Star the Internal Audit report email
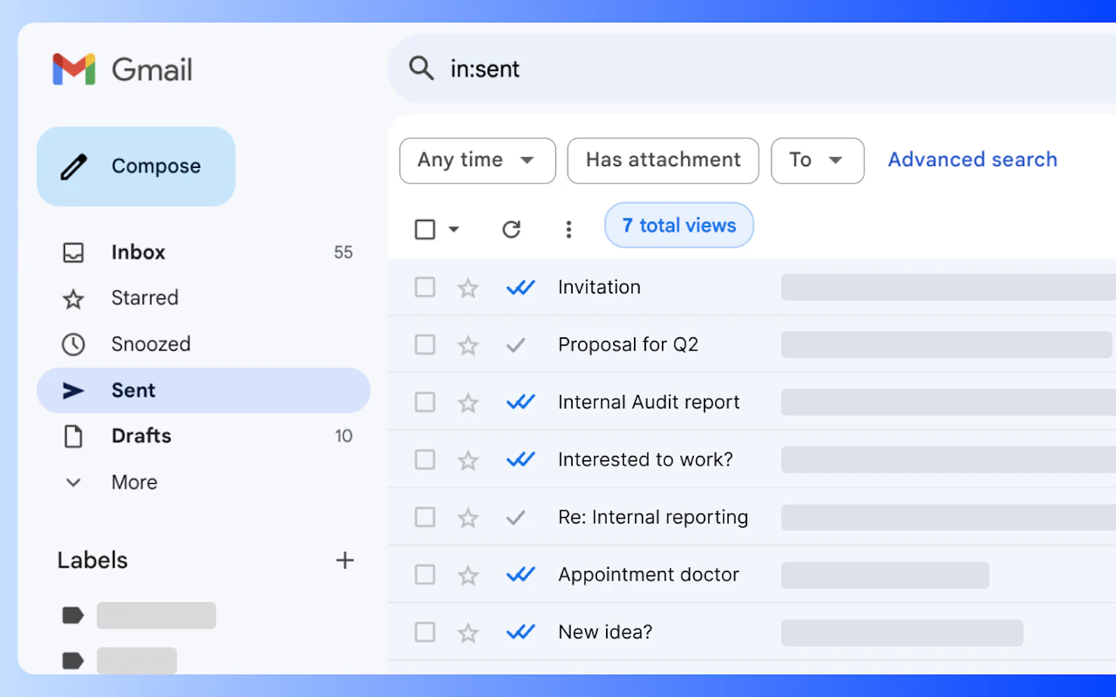The height and width of the screenshot is (697, 1116). tap(468, 403)
